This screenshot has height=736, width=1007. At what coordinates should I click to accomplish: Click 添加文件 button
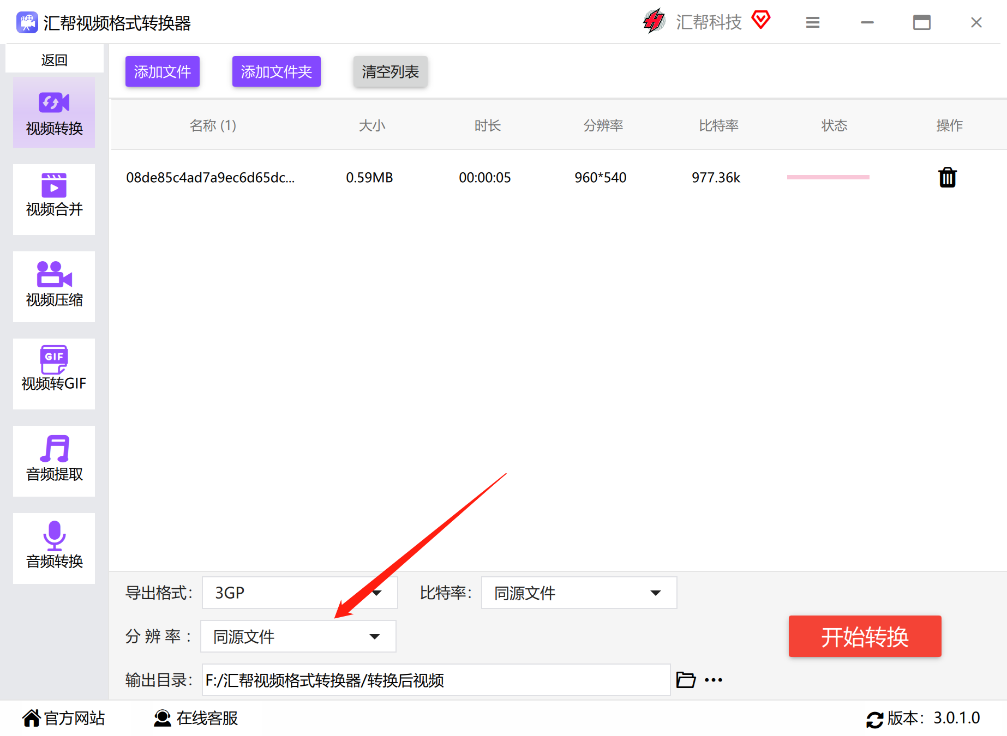163,71
